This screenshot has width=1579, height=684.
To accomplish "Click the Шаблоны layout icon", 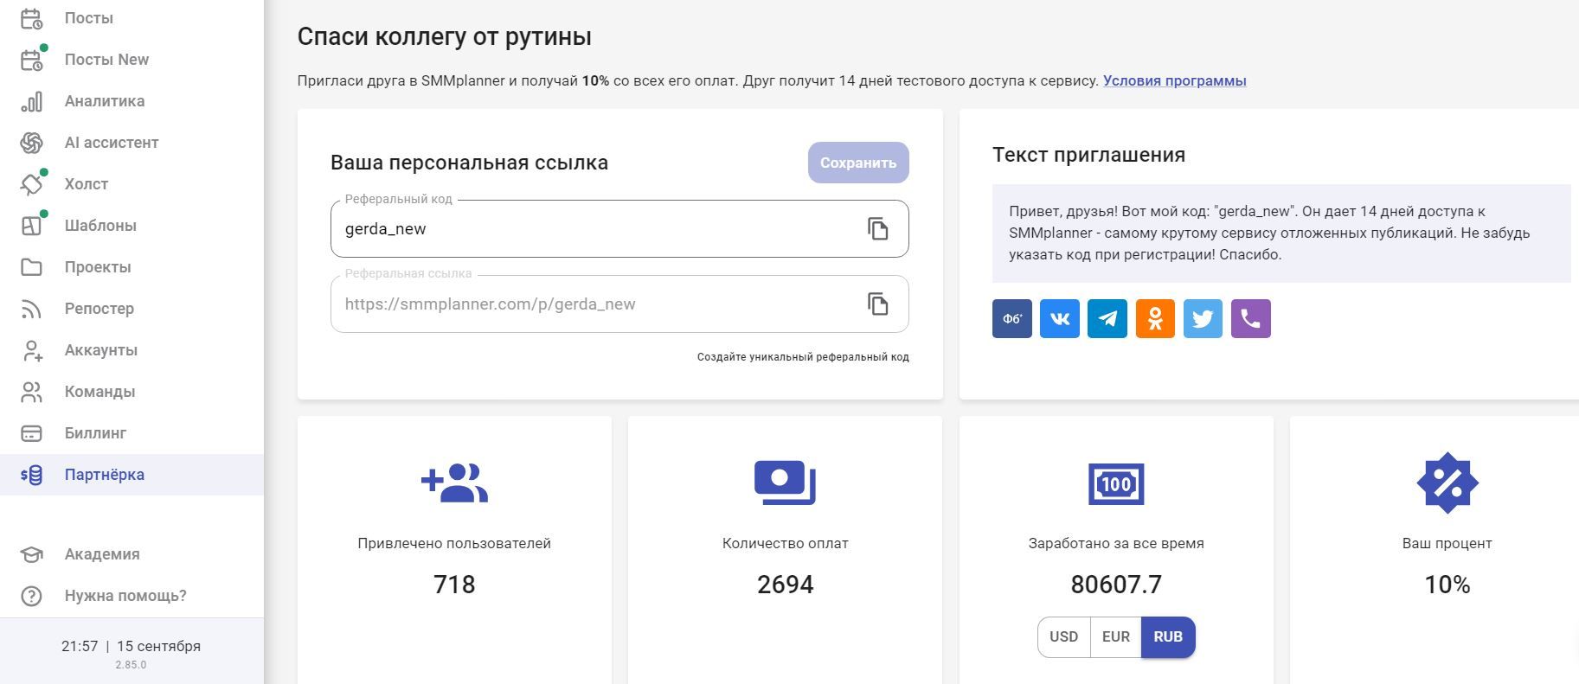I will [31, 226].
